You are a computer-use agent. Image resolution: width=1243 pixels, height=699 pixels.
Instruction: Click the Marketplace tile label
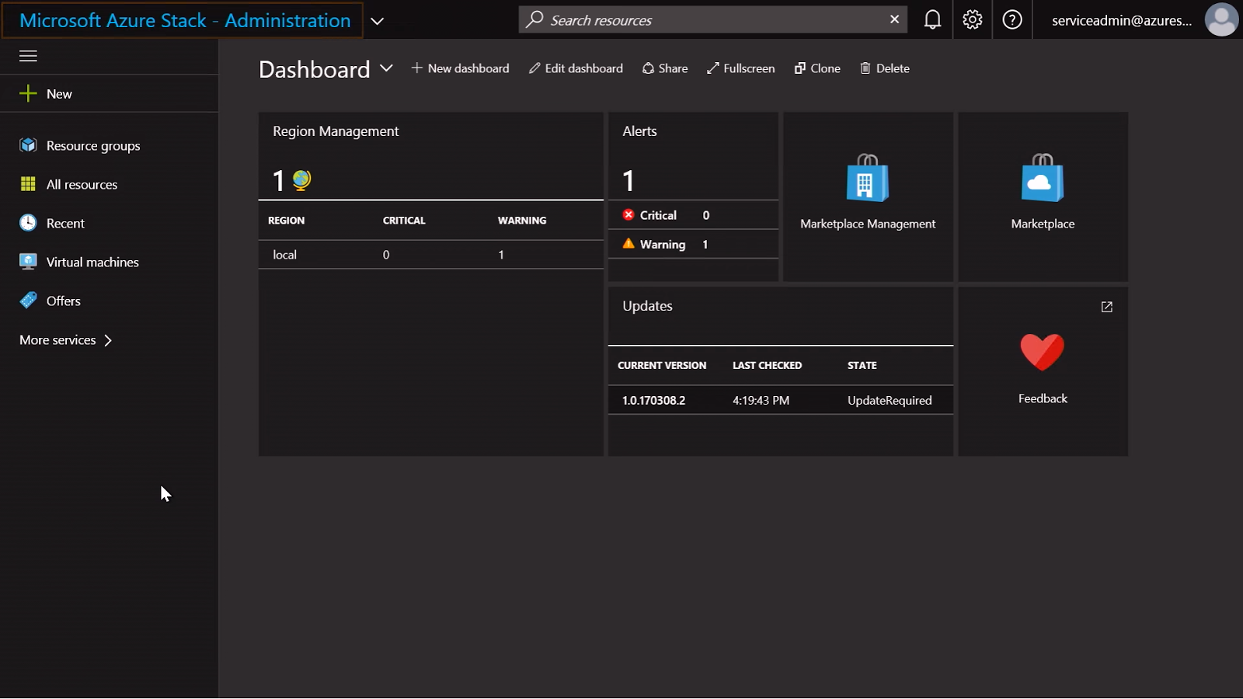click(1043, 224)
